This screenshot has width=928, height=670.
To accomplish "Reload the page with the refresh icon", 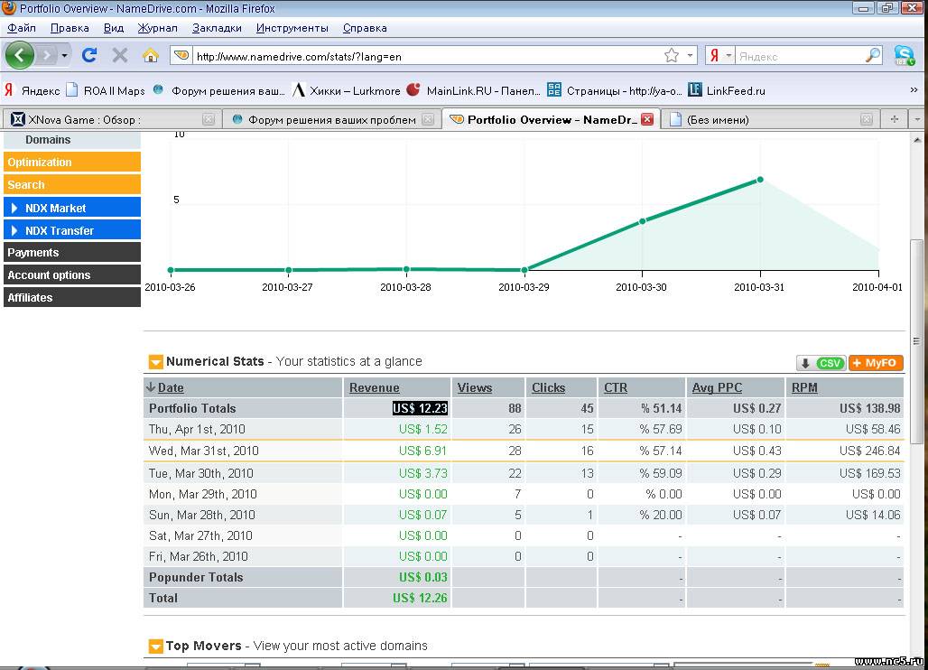I will 88,55.
